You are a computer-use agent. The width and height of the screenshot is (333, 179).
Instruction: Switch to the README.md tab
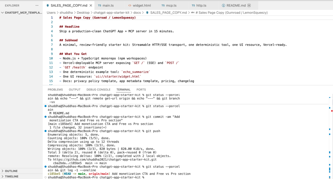point(236,6)
